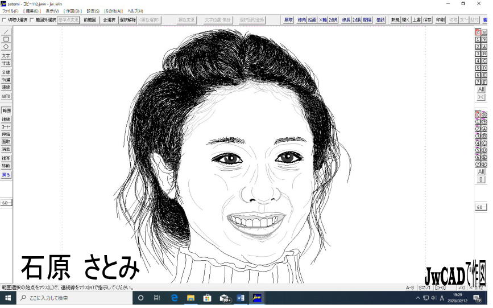Click the S=1/1 scale in status bar
Screen dimensions: 493x308
pos(424,288)
